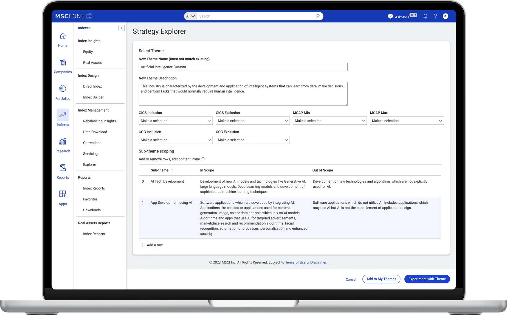Click Experiment with Theme button
Screen dimensions: 507x315
[x=427, y=279]
